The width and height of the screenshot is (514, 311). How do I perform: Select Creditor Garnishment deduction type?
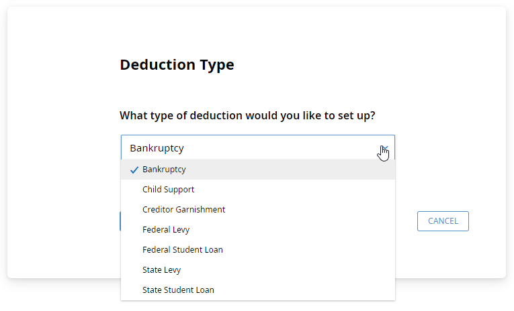tap(183, 210)
